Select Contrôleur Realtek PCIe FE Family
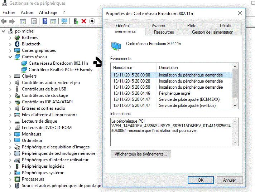The width and height of the screenshot is (255, 192). click(60, 70)
